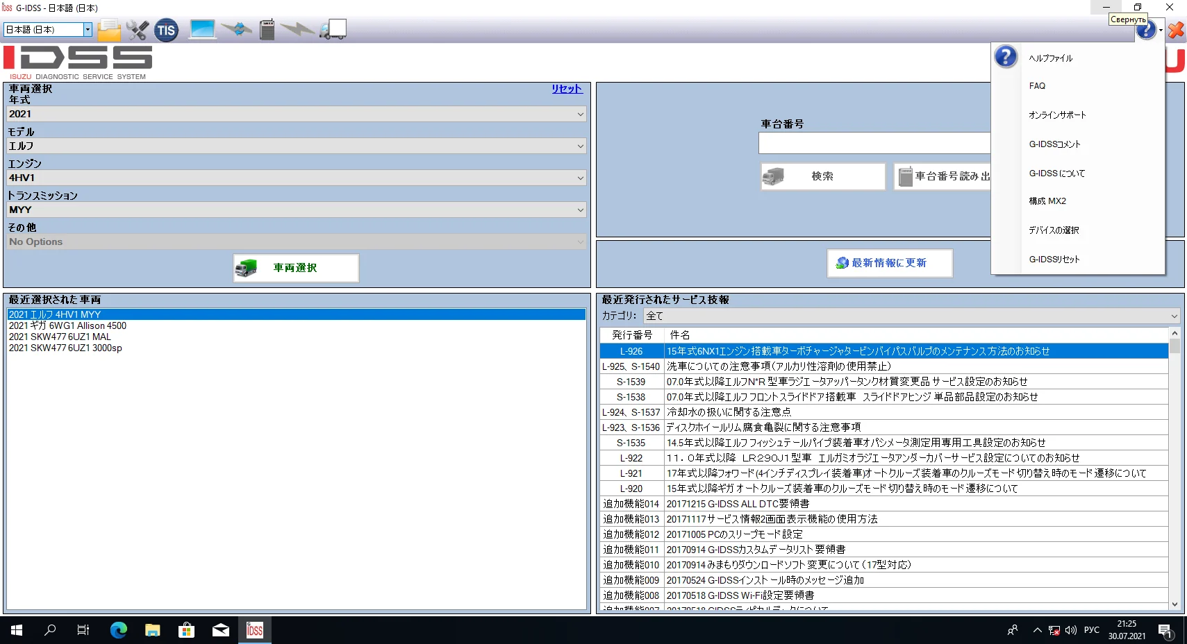Open the Windows notification center icon
1187x644 pixels.
pos(1165,630)
